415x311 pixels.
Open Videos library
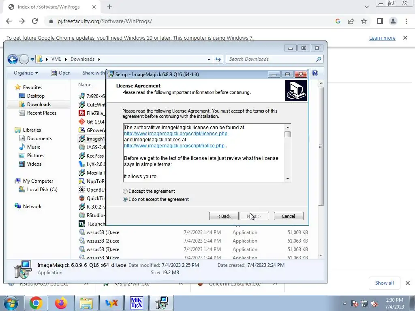[x=34, y=164]
